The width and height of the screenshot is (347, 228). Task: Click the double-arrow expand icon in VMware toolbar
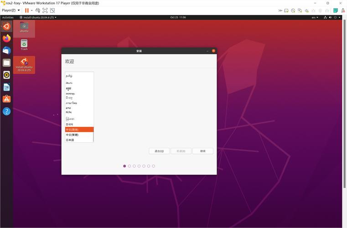point(280,10)
